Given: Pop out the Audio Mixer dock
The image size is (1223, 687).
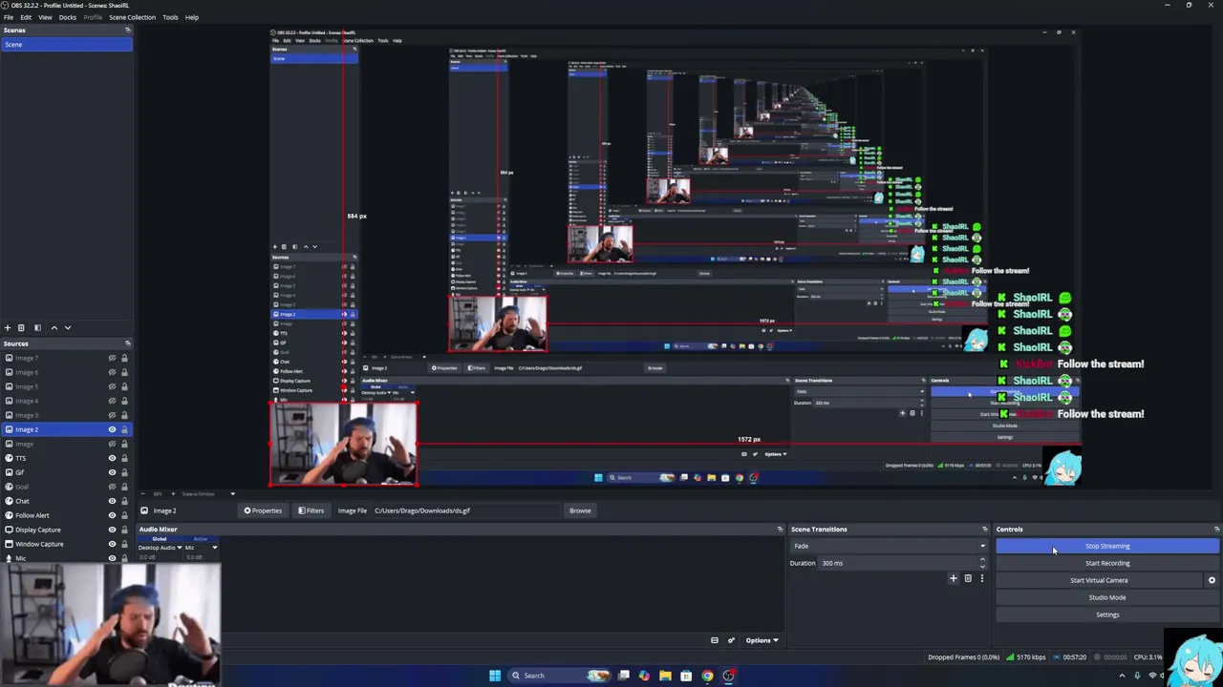Looking at the screenshot, I should pyautogui.click(x=780, y=529).
